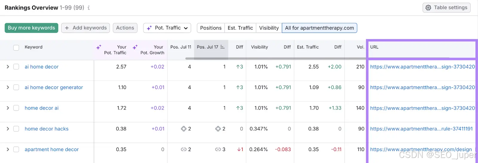Open the home decor ai keyword link
This screenshot has height=163, width=478.
coord(42,108)
